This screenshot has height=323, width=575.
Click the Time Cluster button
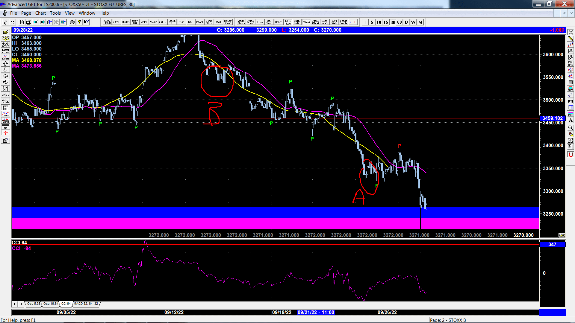point(209,22)
